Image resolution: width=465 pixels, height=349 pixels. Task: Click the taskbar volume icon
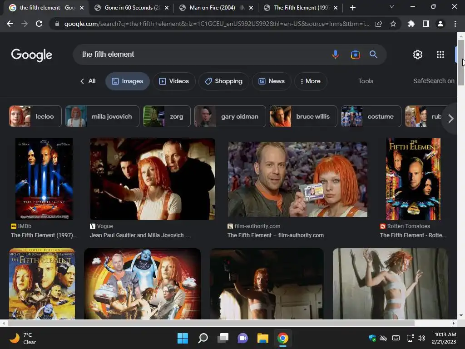[421, 338]
